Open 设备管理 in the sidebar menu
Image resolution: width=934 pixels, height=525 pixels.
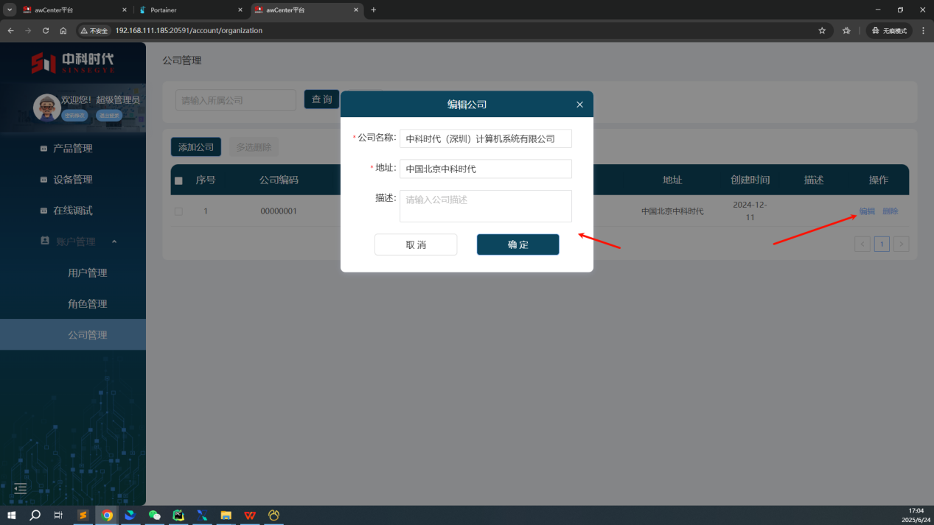pyautogui.click(x=72, y=180)
